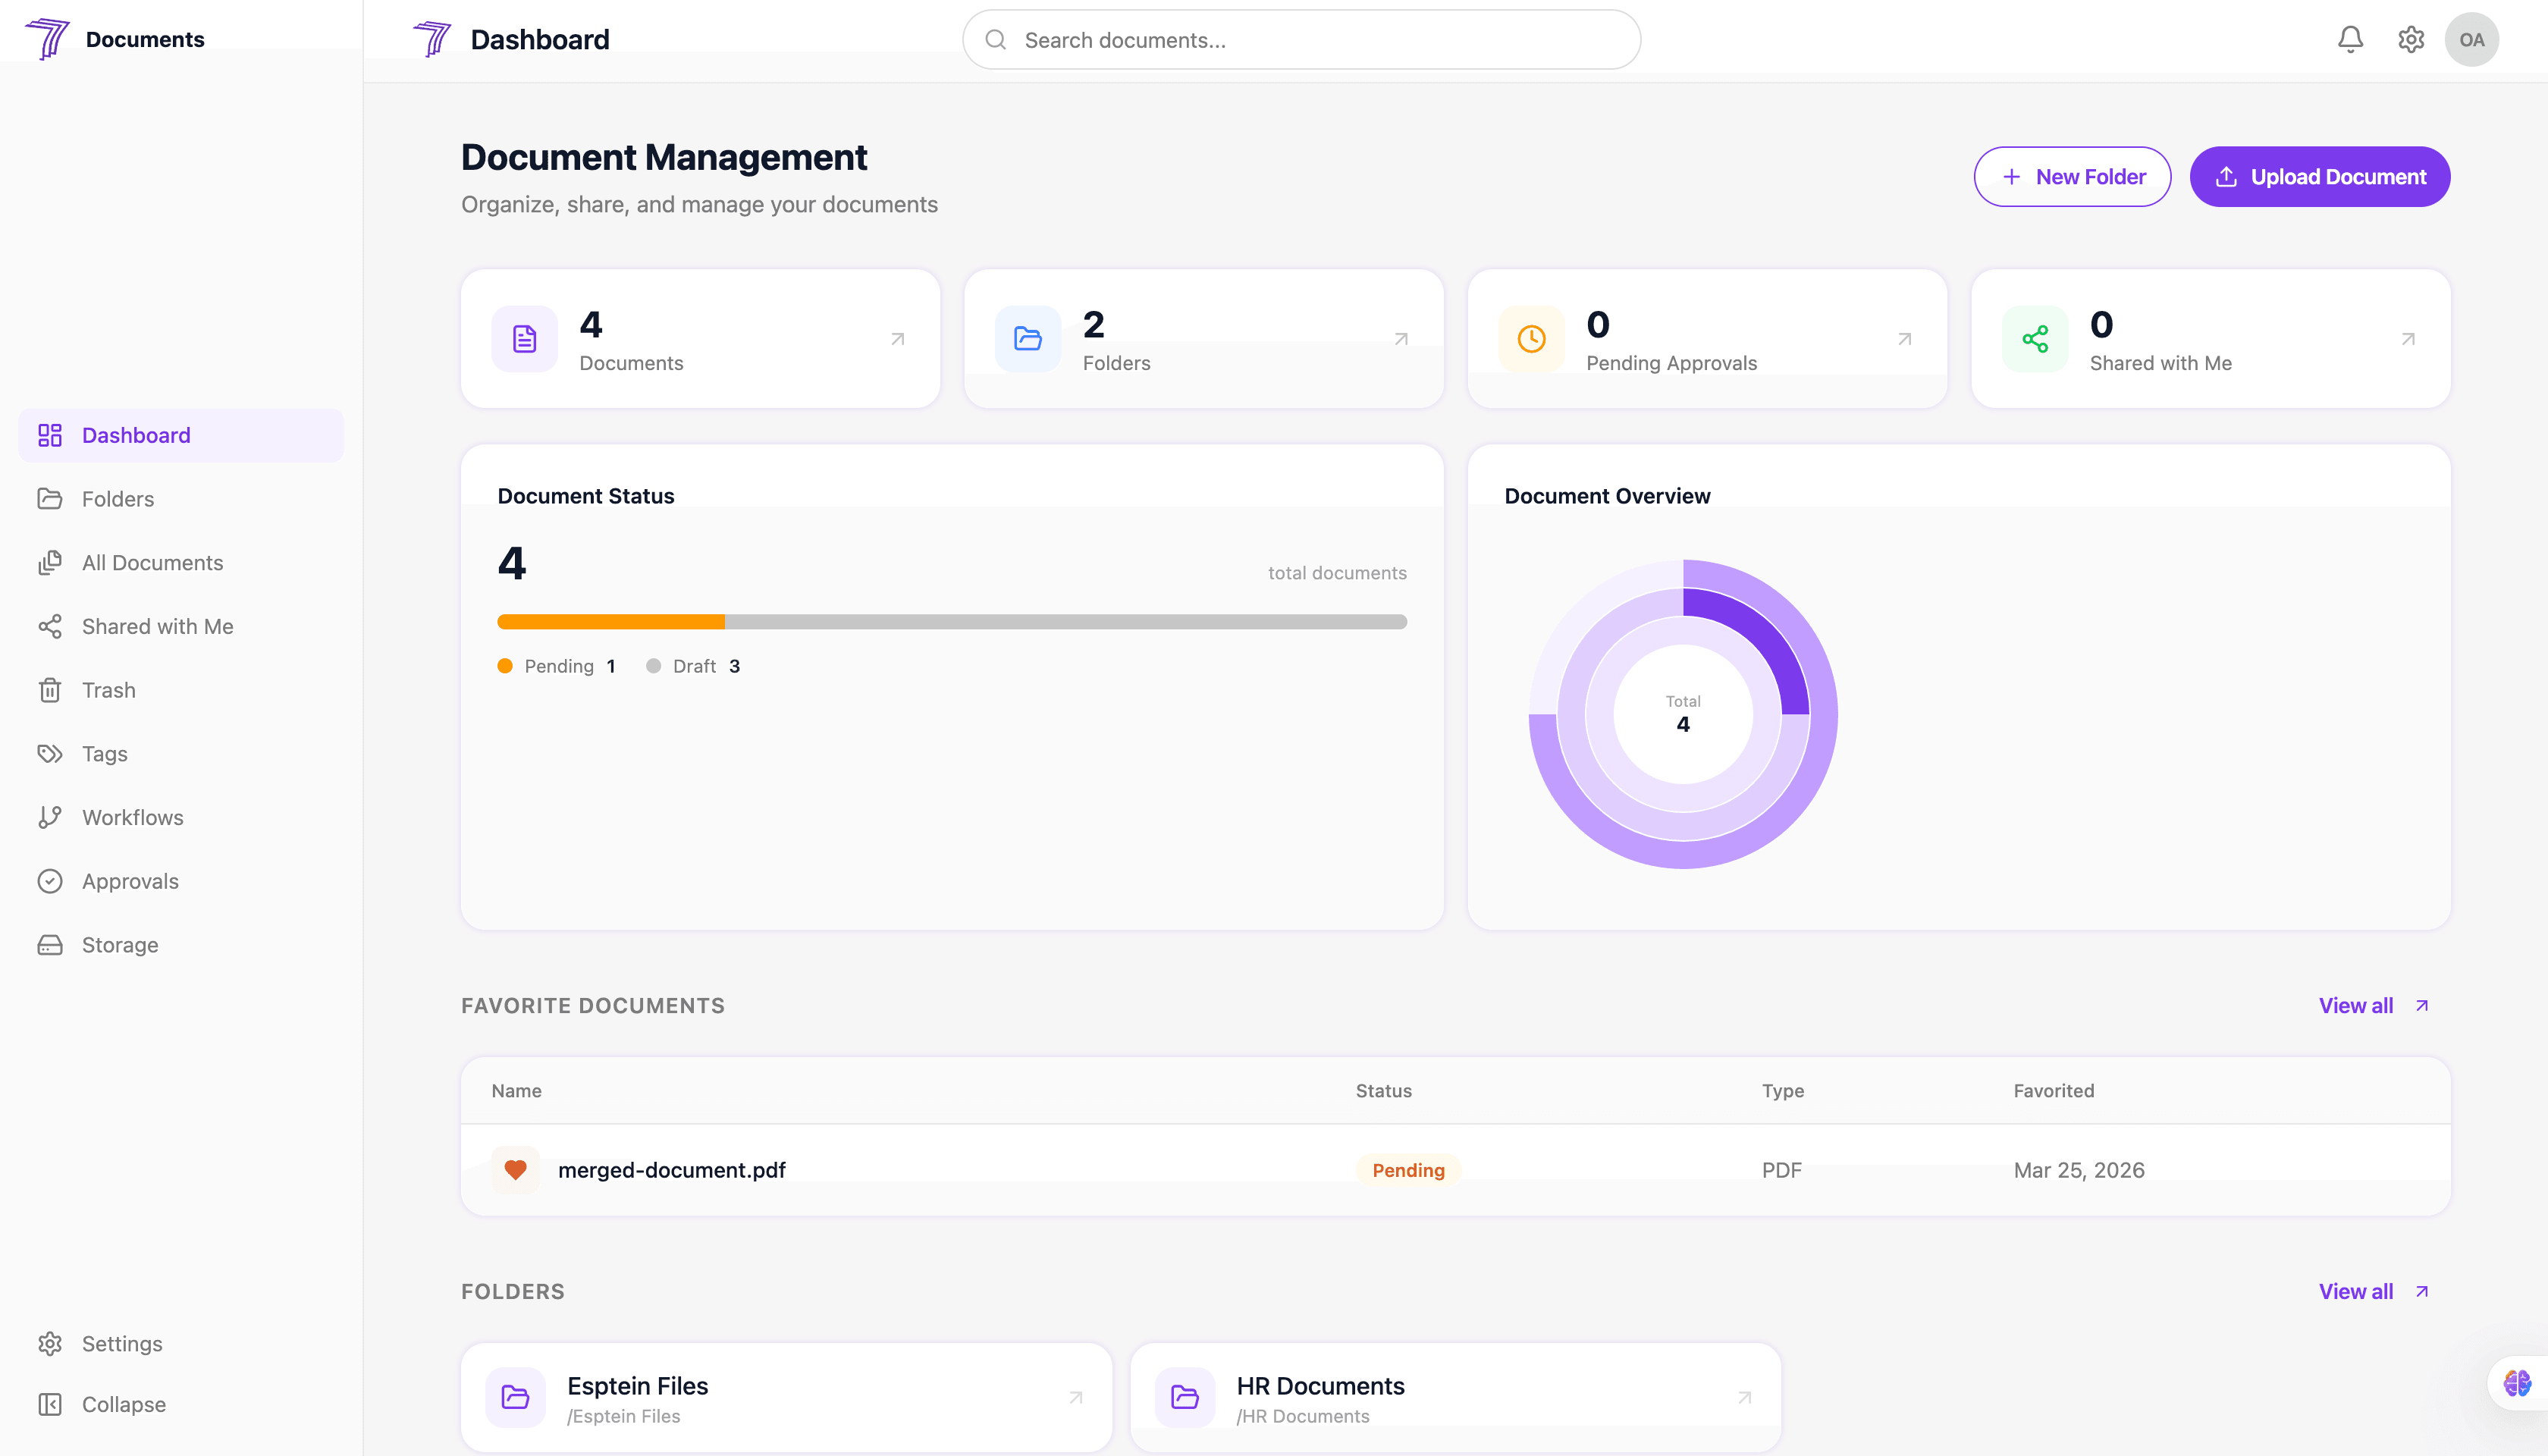Screen dimensions: 2548x1456
Task: Click the Favorited column header
Action: point(2053,1091)
